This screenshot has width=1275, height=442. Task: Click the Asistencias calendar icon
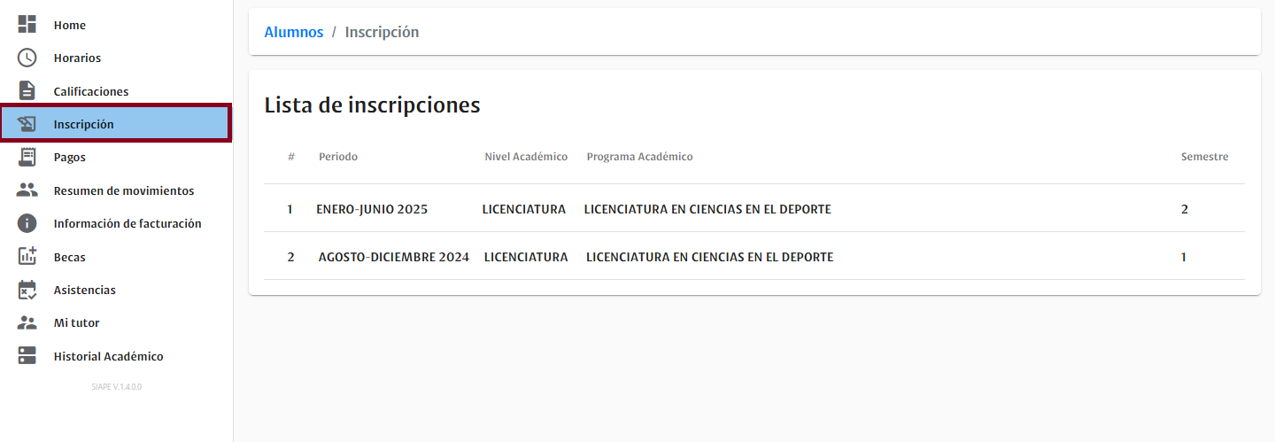[x=27, y=290]
